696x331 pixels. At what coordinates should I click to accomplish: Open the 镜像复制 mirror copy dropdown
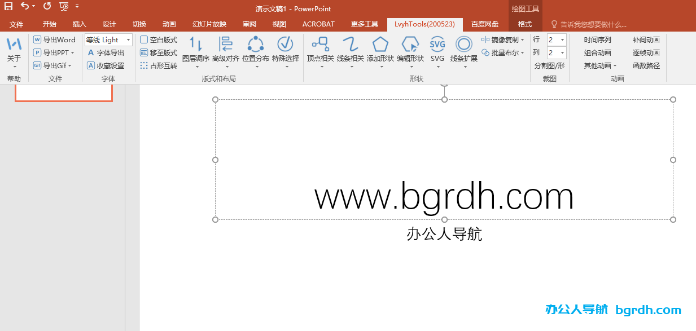tap(522, 40)
